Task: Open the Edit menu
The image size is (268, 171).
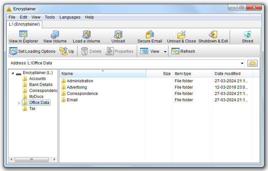Action: pyautogui.click(x=23, y=17)
